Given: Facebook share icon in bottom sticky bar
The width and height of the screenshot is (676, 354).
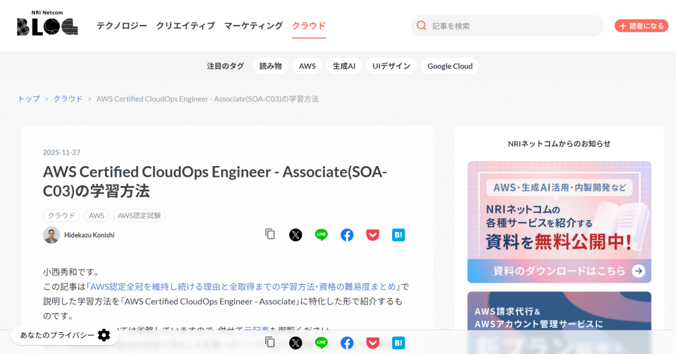Looking at the screenshot, I should pos(347,343).
